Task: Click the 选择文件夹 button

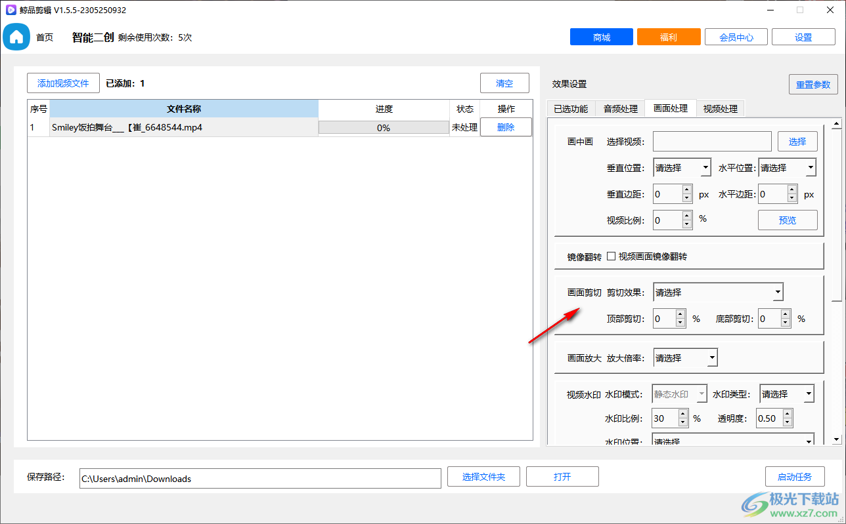Action: click(x=483, y=477)
